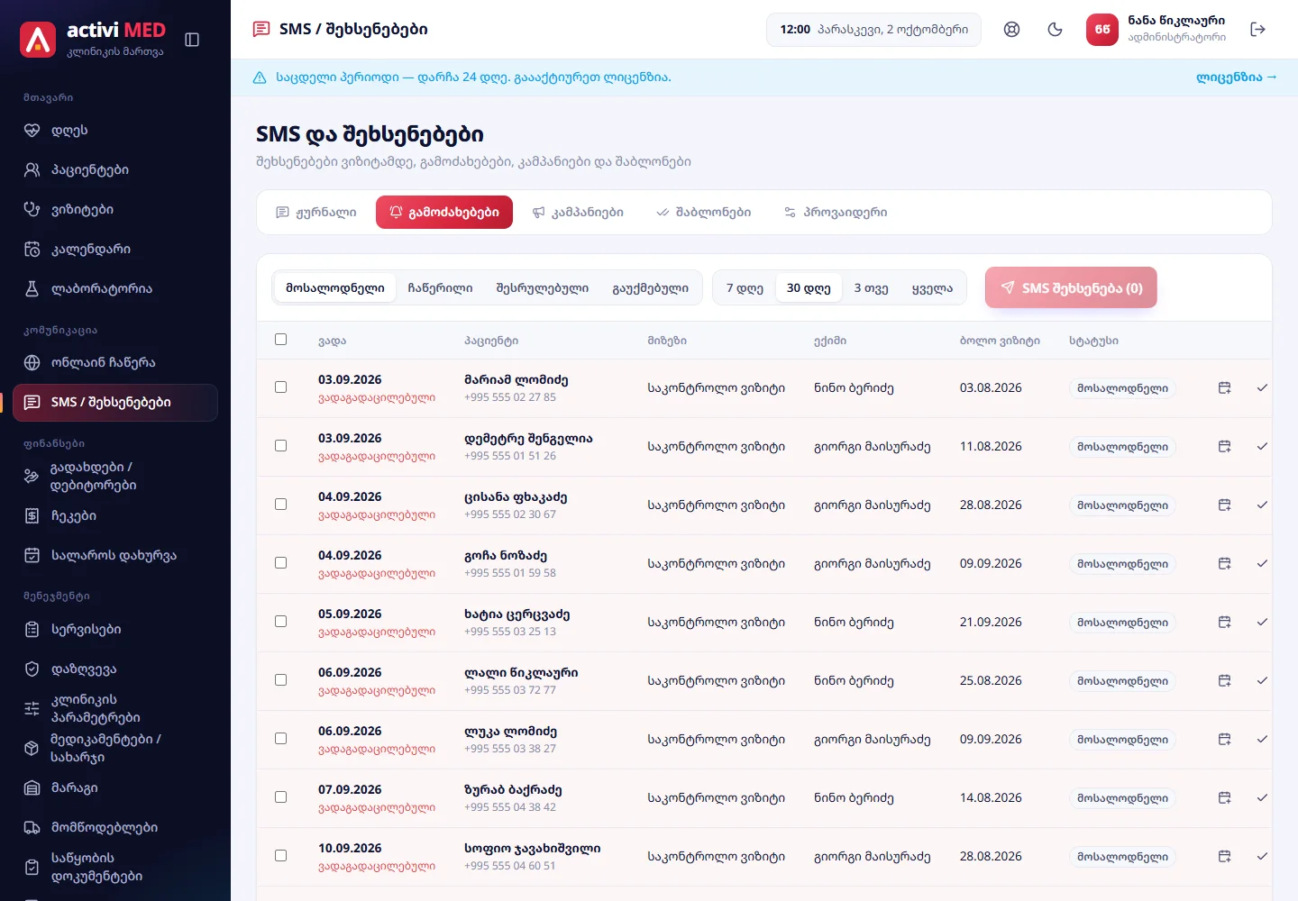
Task: Check the გოჩა ნოზაძე row checkbox
Action: point(281,563)
